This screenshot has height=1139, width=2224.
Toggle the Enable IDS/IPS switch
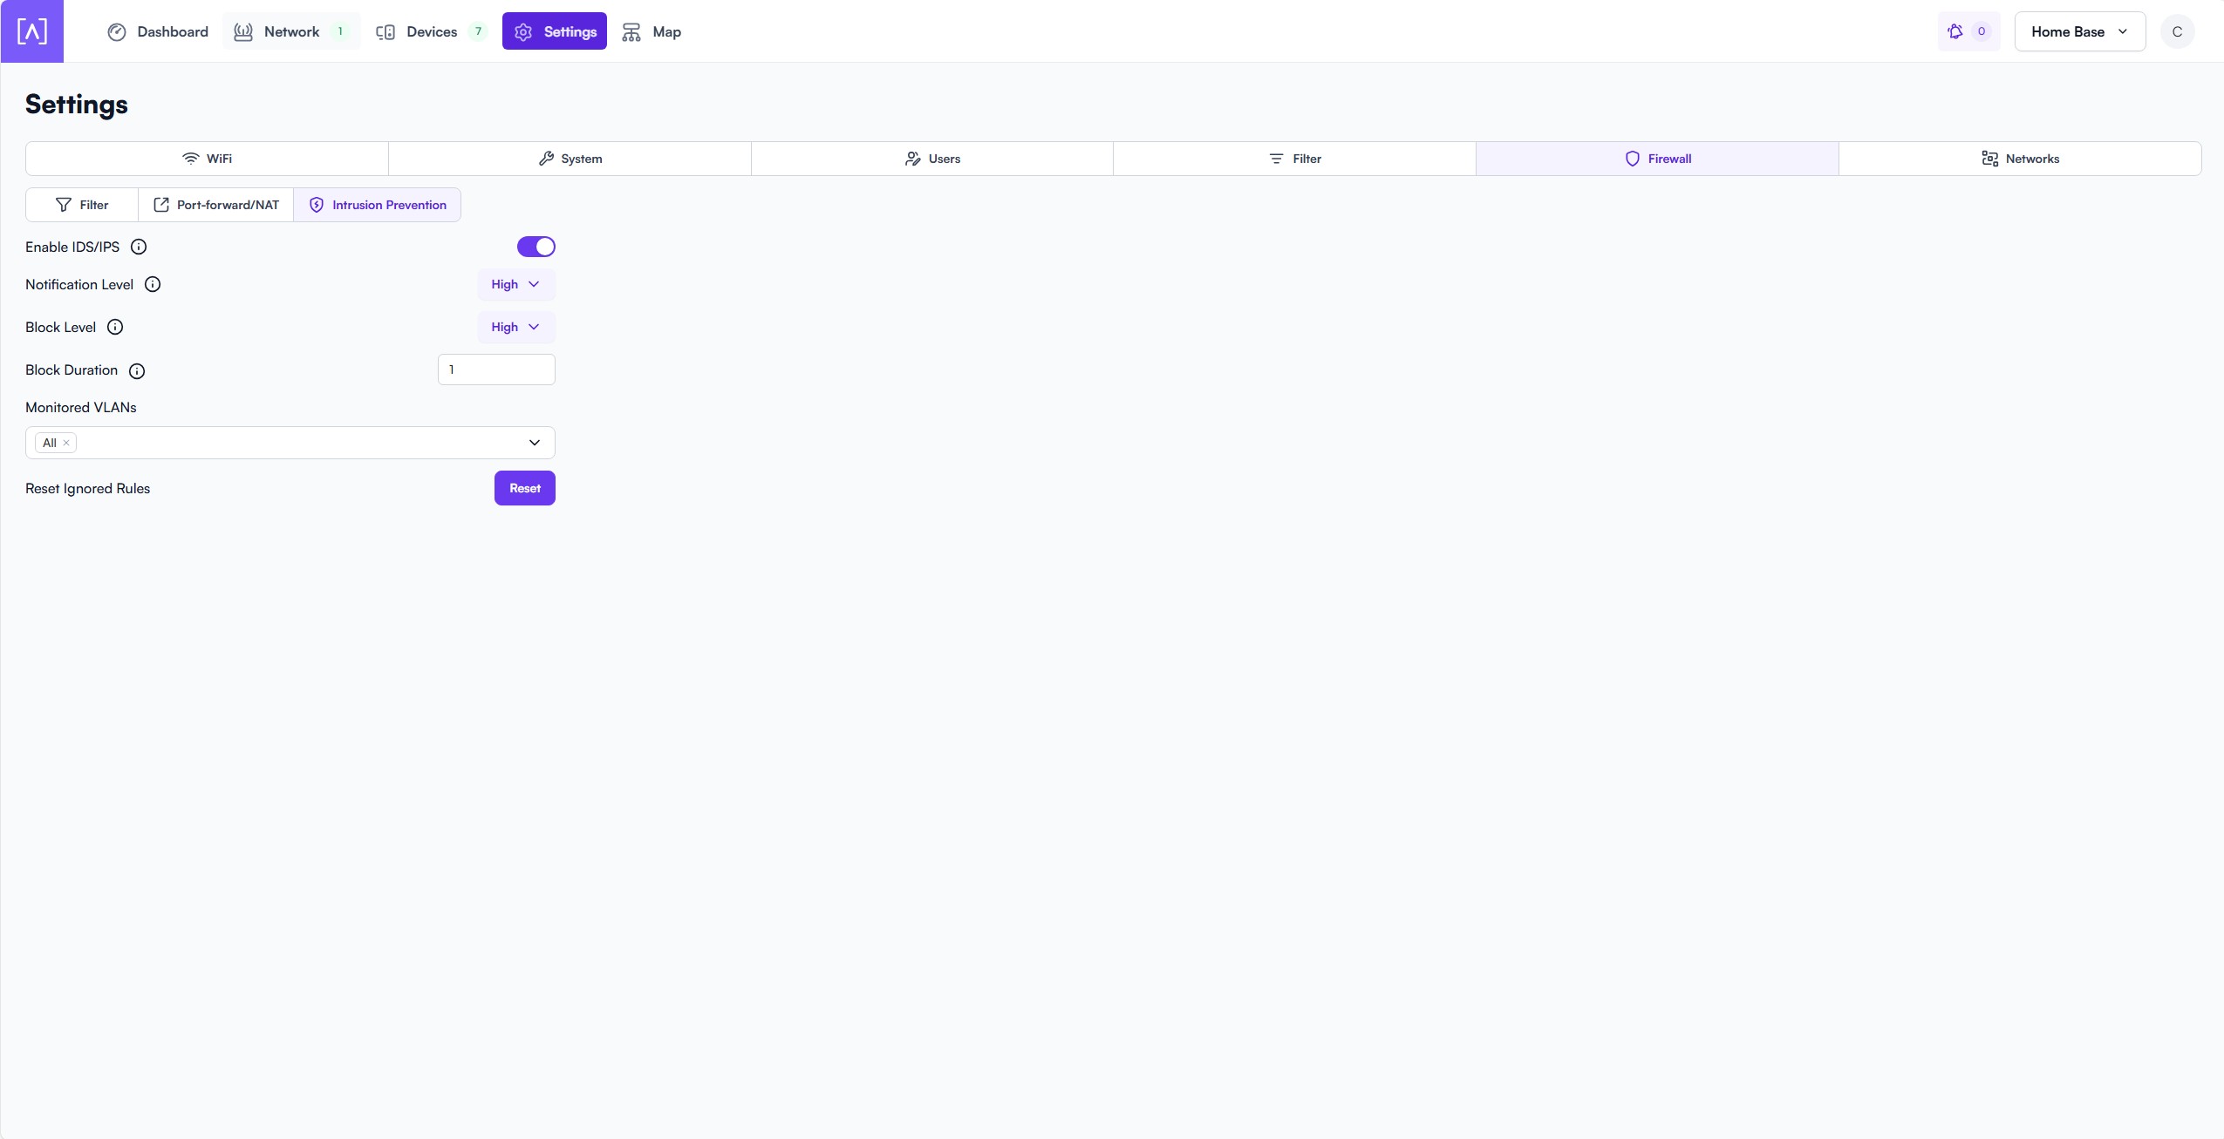pyautogui.click(x=536, y=247)
